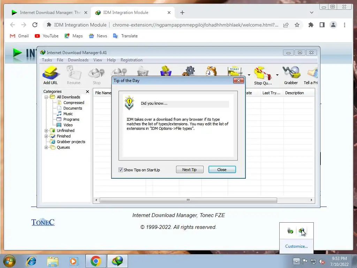Image resolution: width=357 pixels, height=268 pixels.
Task: Click Customize link in tray popup
Action: point(296,246)
